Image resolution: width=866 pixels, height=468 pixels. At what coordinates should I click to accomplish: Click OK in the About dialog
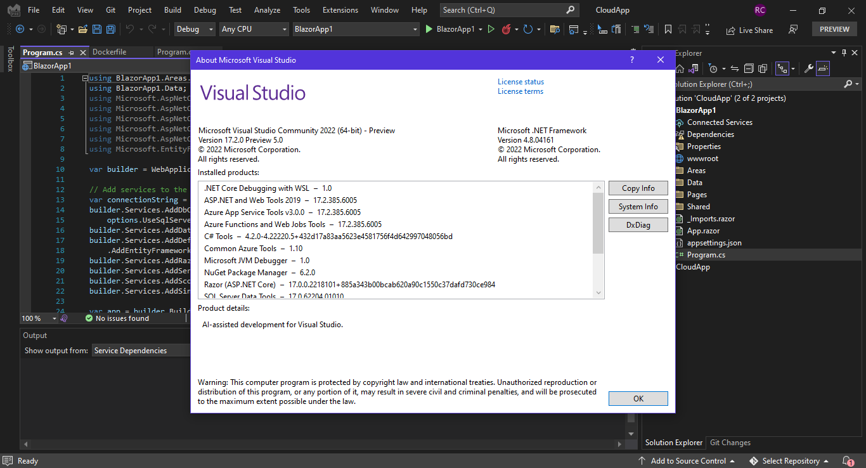(638, 398)
